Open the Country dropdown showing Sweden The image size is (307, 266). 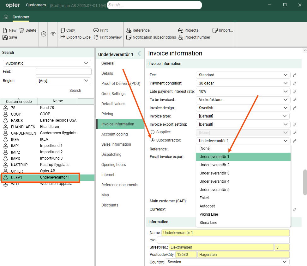pos(227,262)
